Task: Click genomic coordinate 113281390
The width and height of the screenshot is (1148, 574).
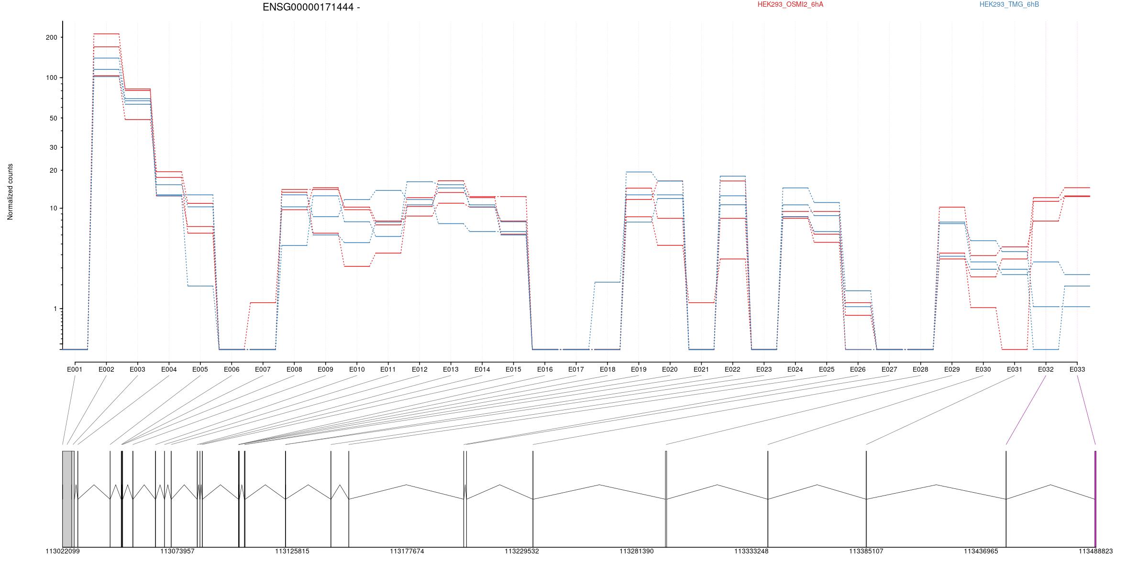Action: pos(637,551)
